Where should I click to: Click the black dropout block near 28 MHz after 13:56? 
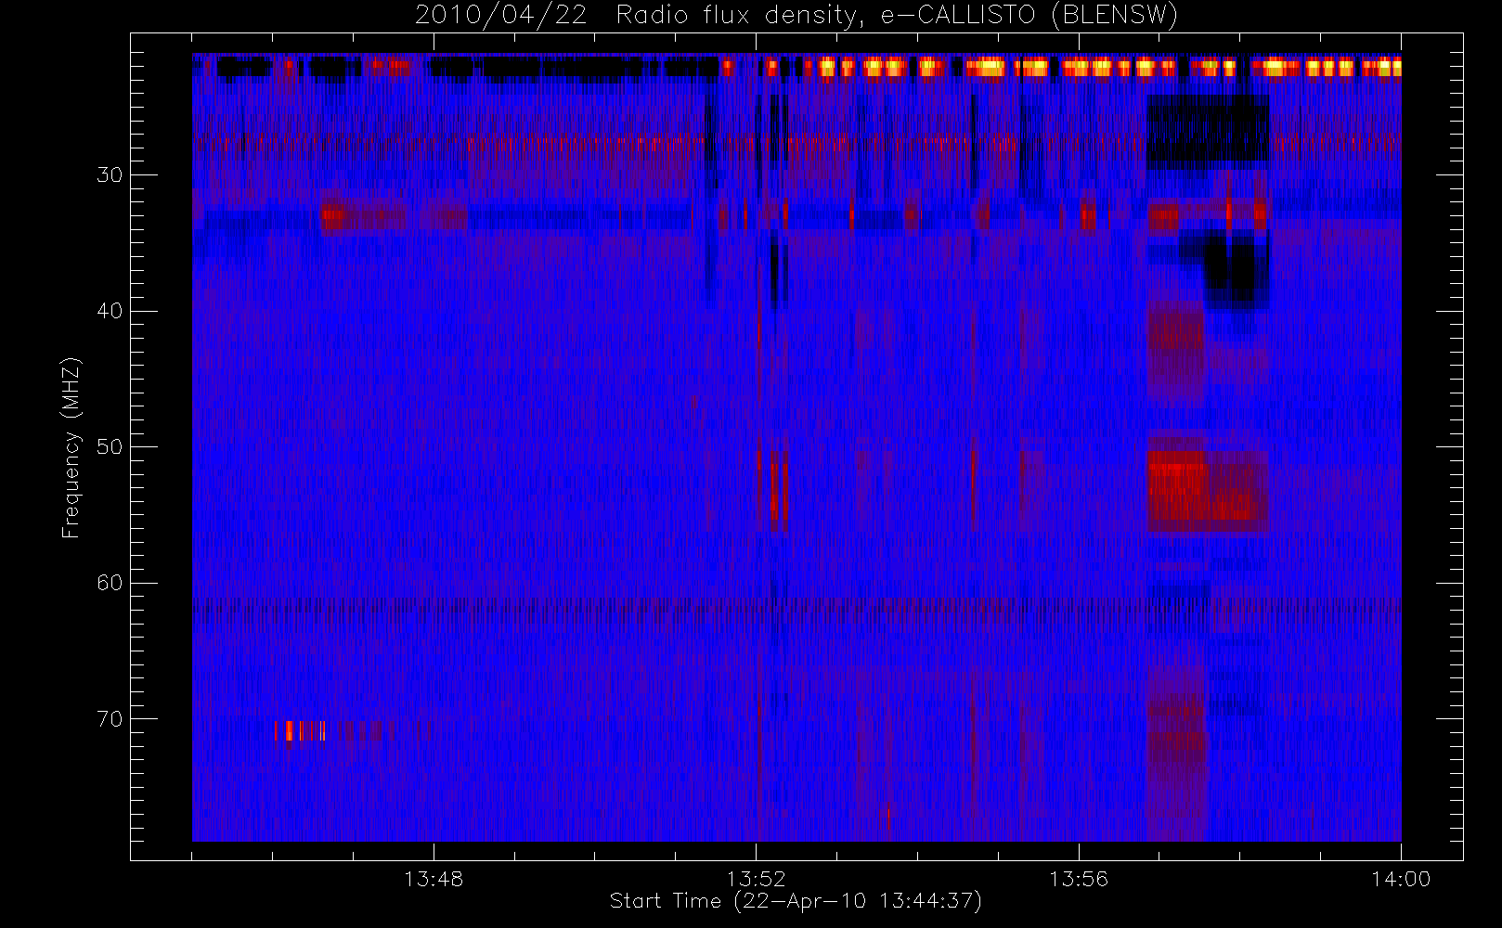tap(1208, 131)
